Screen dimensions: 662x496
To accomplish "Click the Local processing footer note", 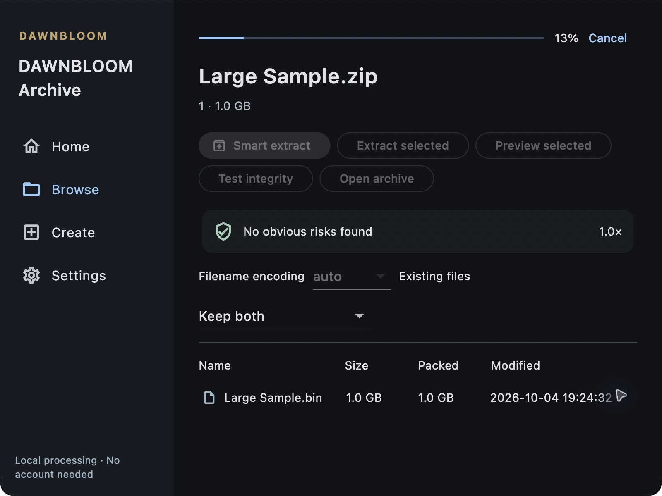I will pos(67,467).
